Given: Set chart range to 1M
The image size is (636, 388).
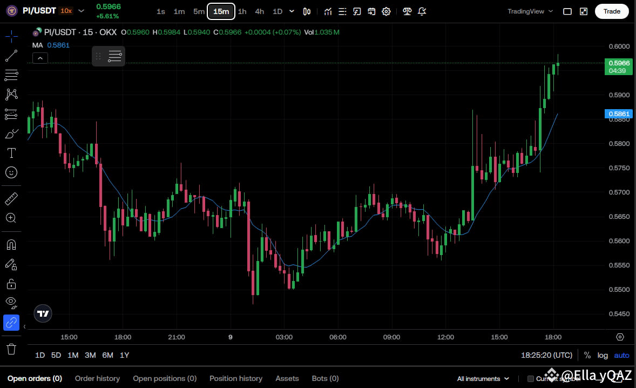Looking at the screenshot, I should (73, 355).
